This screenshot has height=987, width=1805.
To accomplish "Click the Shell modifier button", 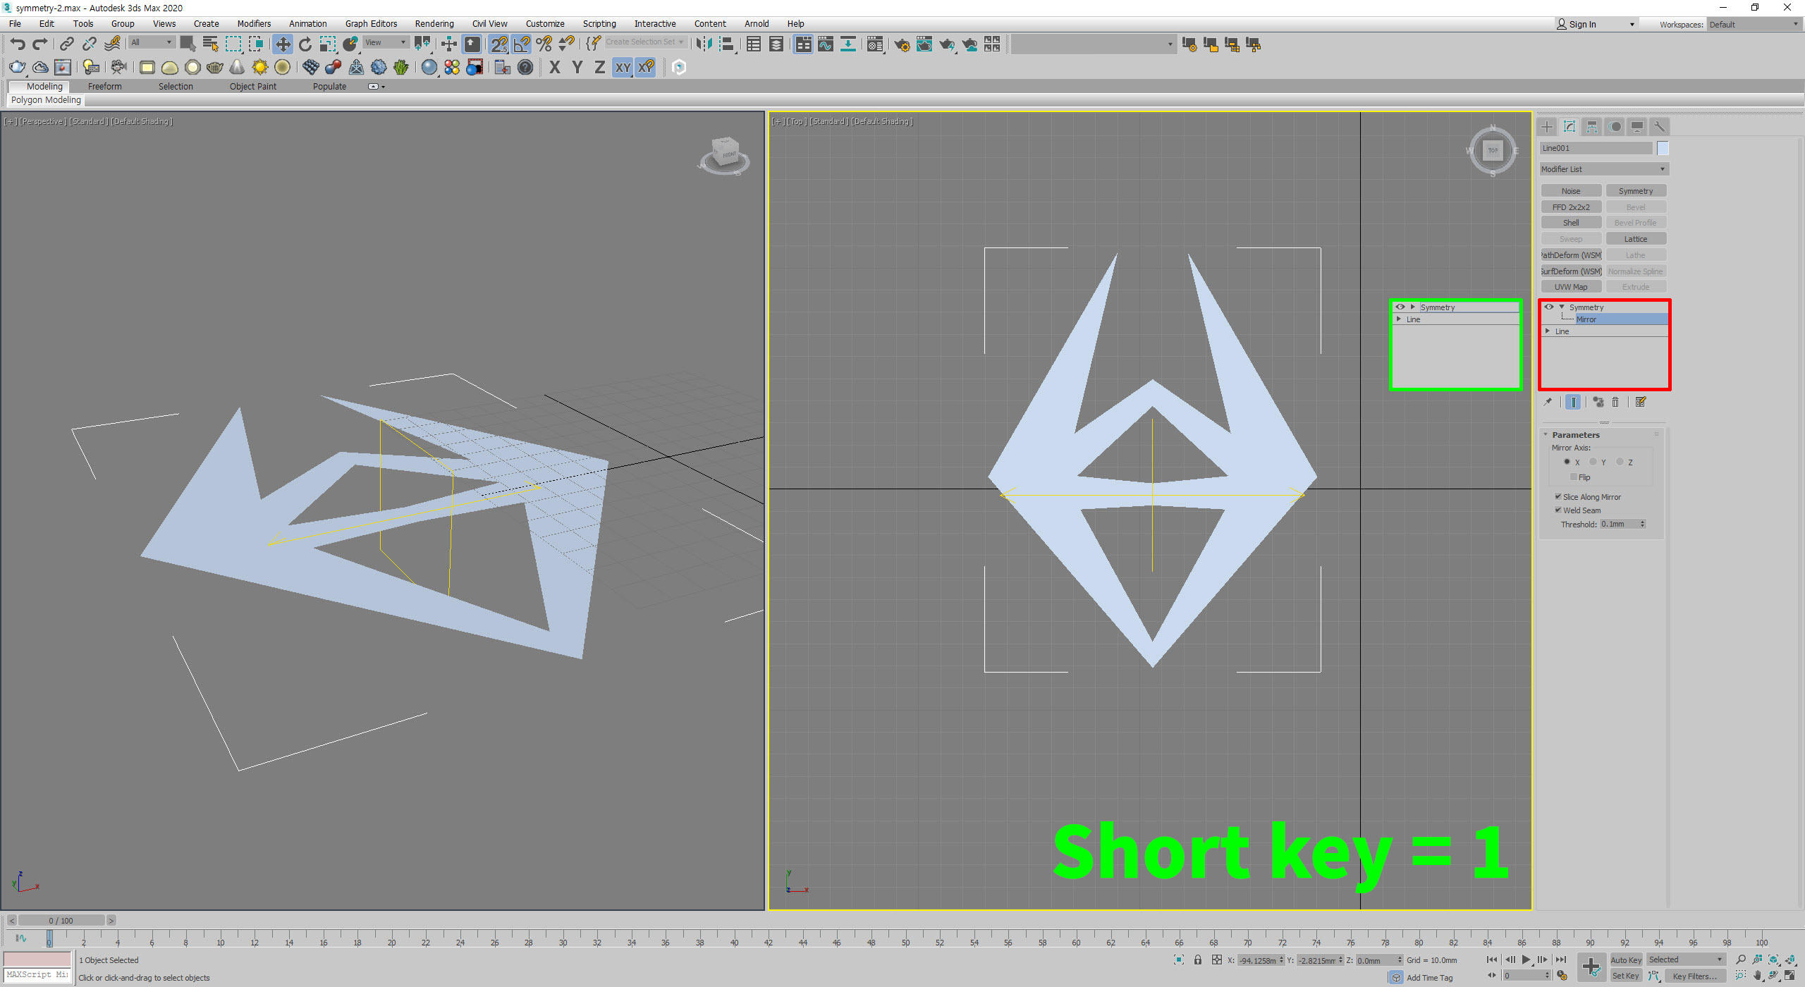I will coord(1571,223).
